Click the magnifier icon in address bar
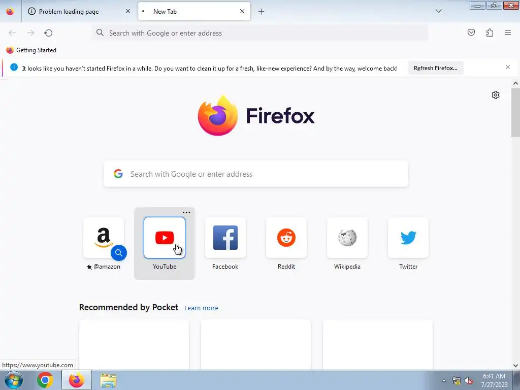This screenshot has height=390, width=520. [x=100, y=32]
